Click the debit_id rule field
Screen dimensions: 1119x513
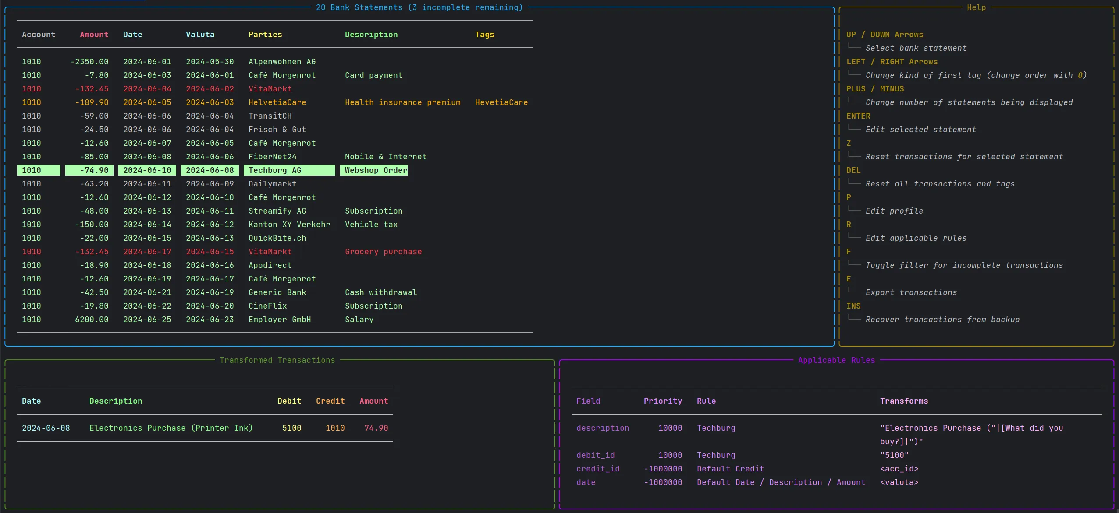595,455
